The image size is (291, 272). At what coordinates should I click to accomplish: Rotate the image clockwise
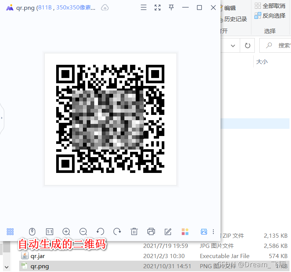(117, 232)
